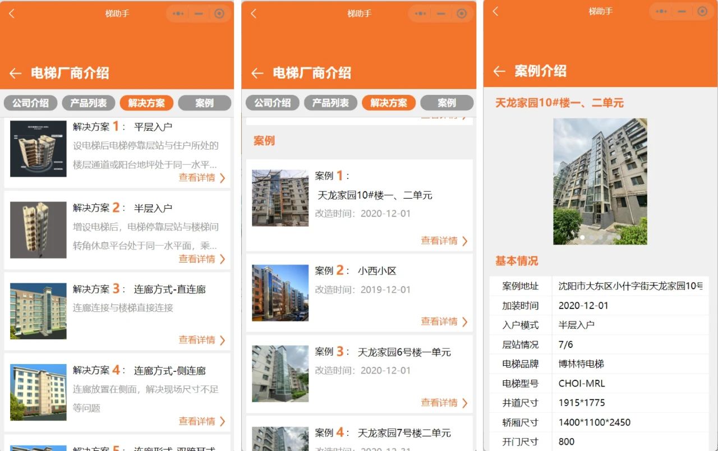Image resolution: width=718 pixels, height=451 pixels.
Task: Minimize mini program in left screen capsule
Action: [x=199, y=13]
